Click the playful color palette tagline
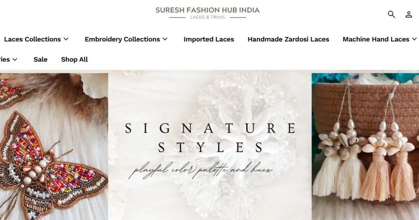 pyautogui.click(x=206, y=171)
